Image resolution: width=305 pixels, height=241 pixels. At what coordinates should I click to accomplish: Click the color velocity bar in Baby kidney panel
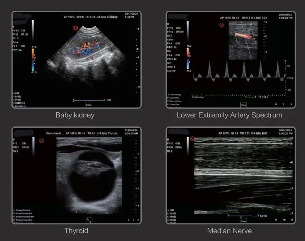click(x=33, y=59)
